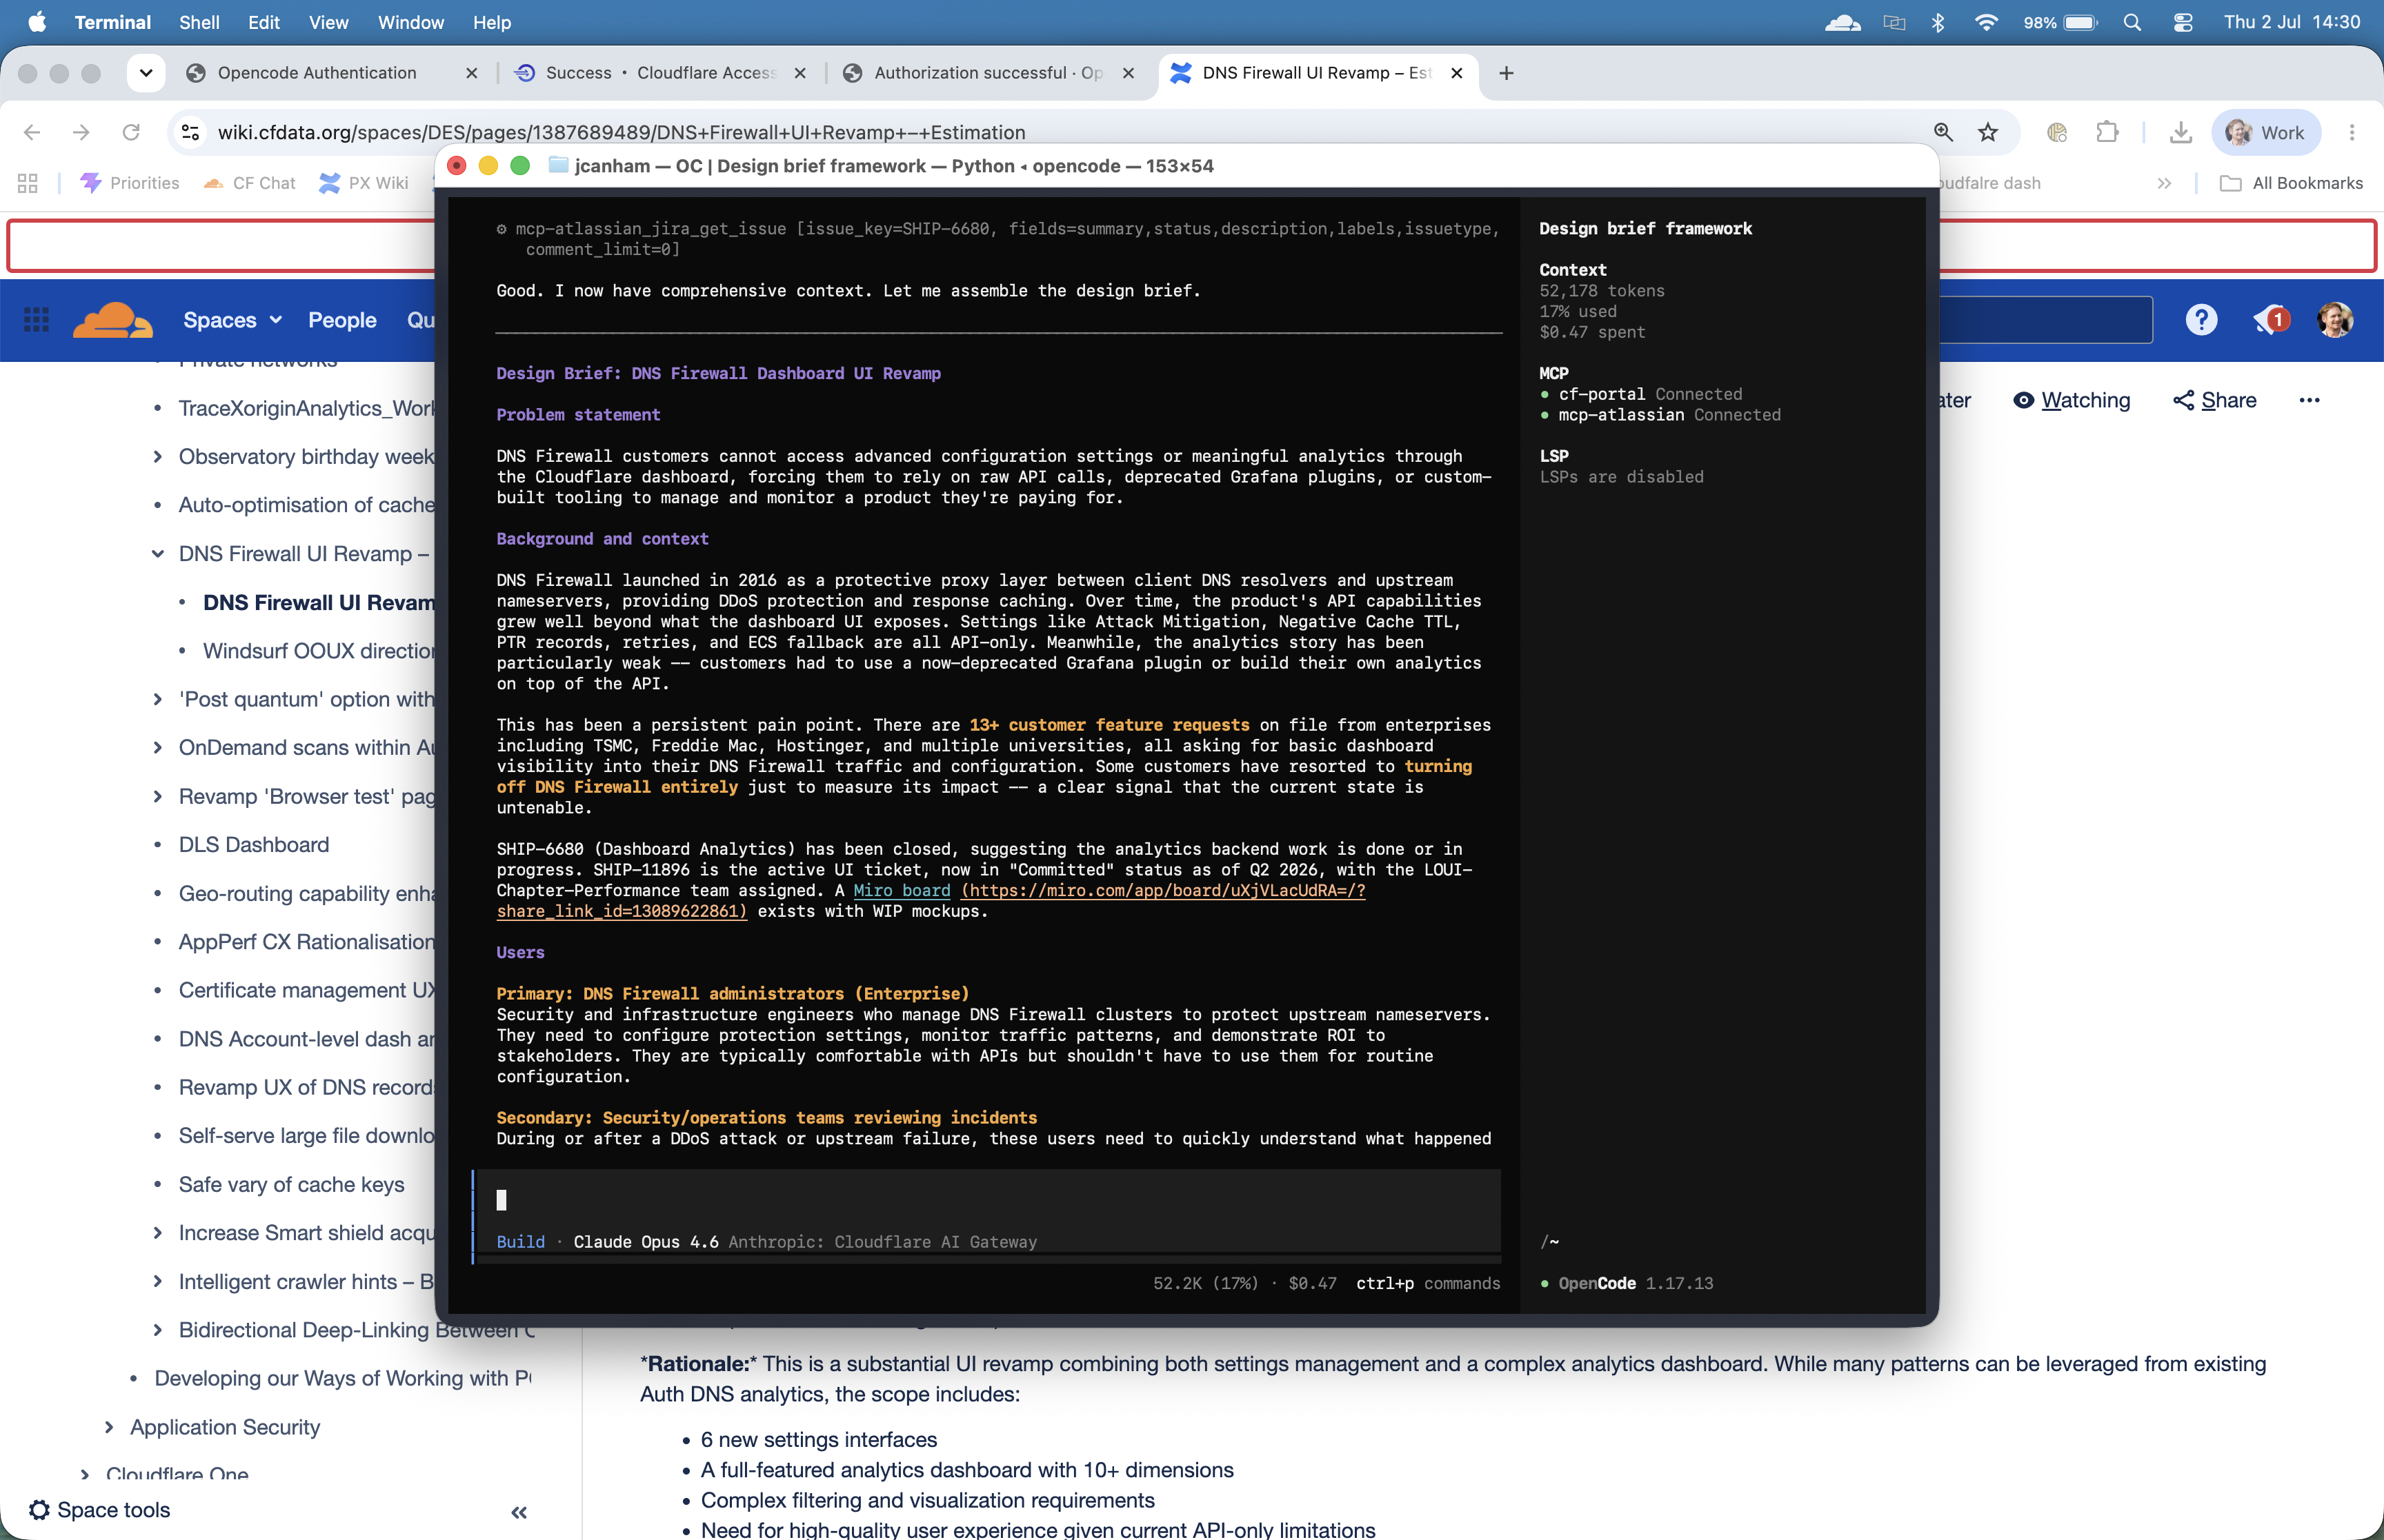This screenshot has width=2384, height=1540.
Task: Open the Spaces dropdown in Confluence
Action: point(232,320)
